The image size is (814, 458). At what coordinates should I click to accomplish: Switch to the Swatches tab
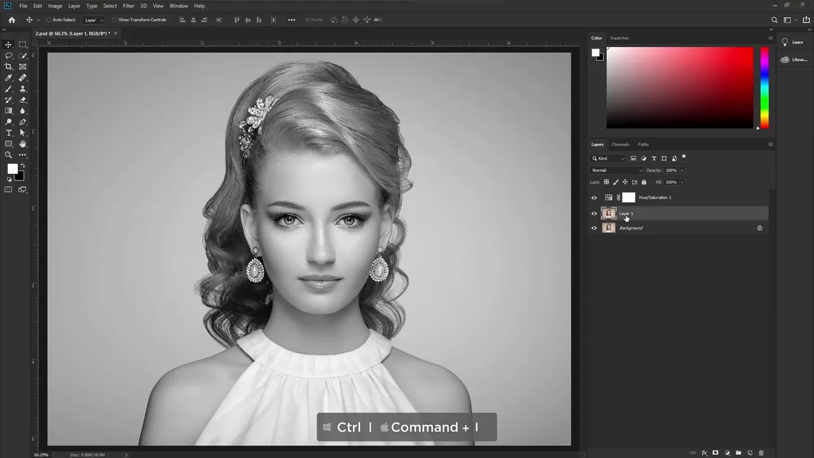click(619, 38)
